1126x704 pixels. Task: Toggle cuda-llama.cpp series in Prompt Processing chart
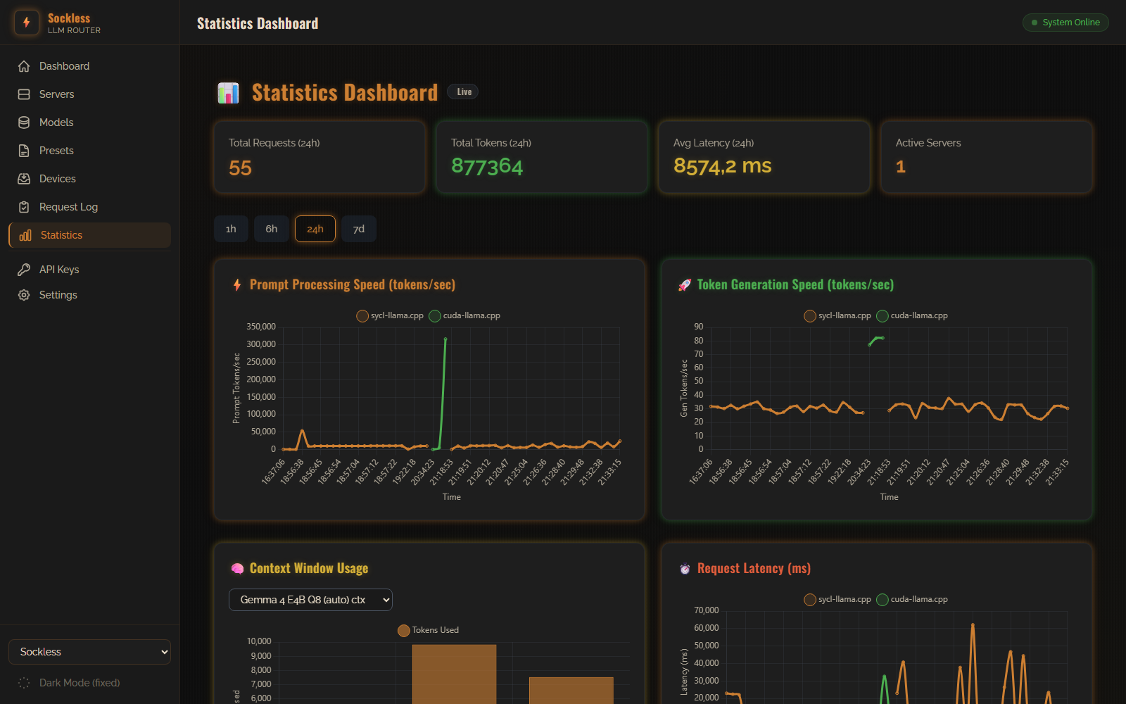coord(464,315)
